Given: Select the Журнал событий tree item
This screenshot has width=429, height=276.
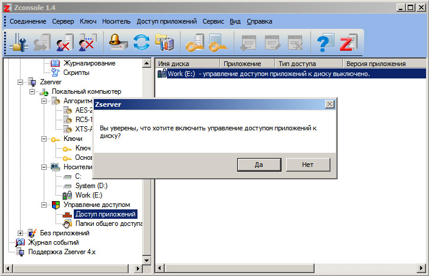Looking at the screenshot, I should [53, 242].
